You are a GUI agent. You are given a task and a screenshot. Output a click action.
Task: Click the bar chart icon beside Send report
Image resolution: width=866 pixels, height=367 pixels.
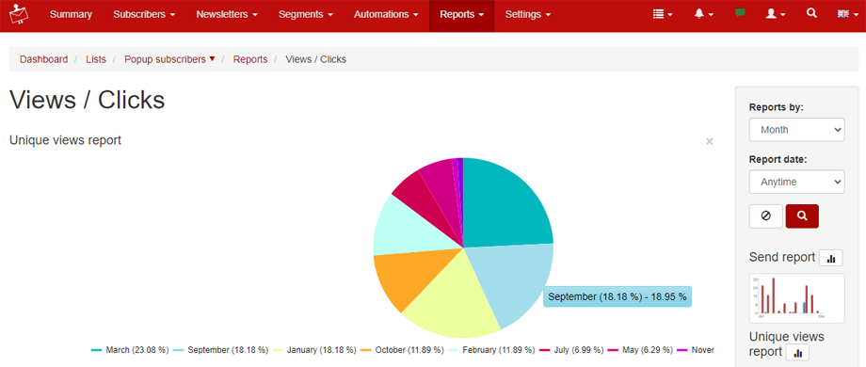(830, 258)
